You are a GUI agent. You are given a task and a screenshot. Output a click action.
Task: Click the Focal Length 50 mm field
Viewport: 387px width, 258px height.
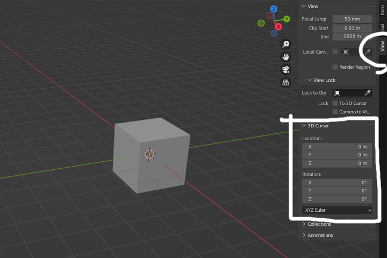point(352,19)
